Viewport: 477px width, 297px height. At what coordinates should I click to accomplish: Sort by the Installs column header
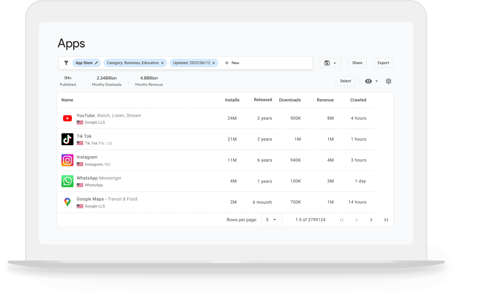coord(232,100)
